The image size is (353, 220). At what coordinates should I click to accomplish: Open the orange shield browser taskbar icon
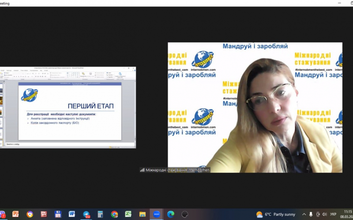(30, 214)
